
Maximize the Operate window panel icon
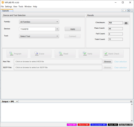point(132,10)
